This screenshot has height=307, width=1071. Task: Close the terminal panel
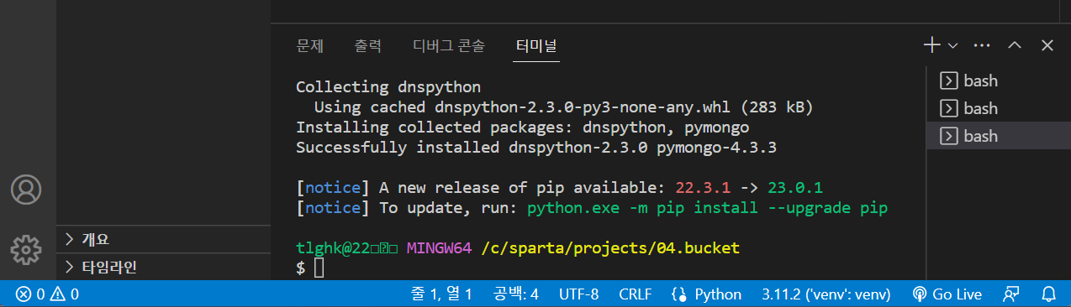pos(1047,45)
